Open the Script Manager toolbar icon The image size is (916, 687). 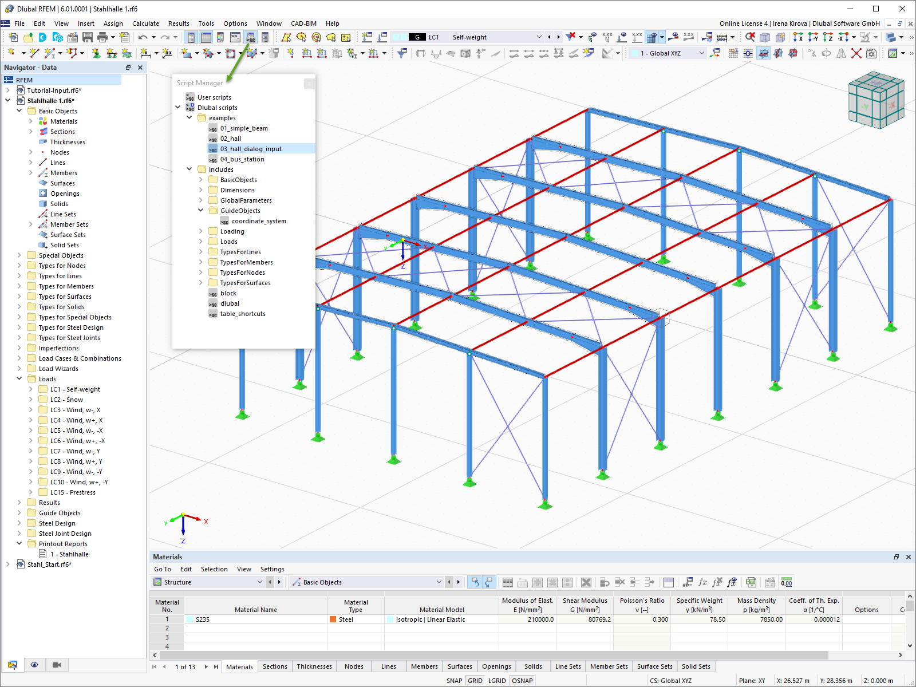(250, 37)
